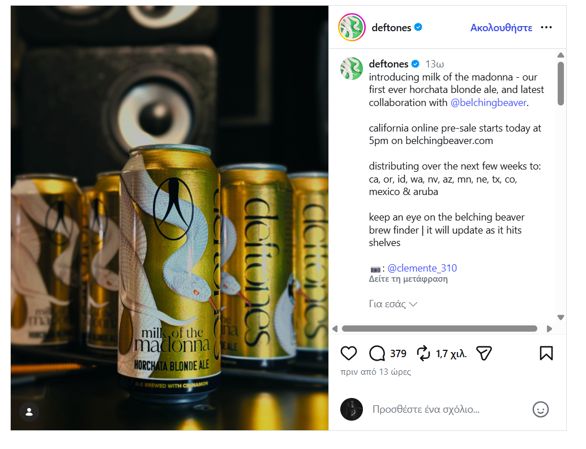
Task: Click the vertical scrollbar down arrow
Action: click(x=561, y=317)
